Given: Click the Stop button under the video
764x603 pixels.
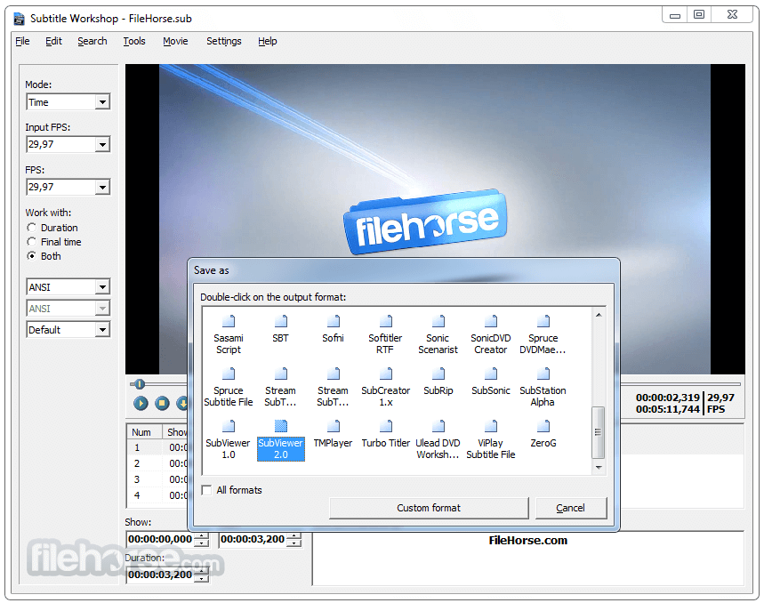Looking at the screenshot, I should 162,403.
